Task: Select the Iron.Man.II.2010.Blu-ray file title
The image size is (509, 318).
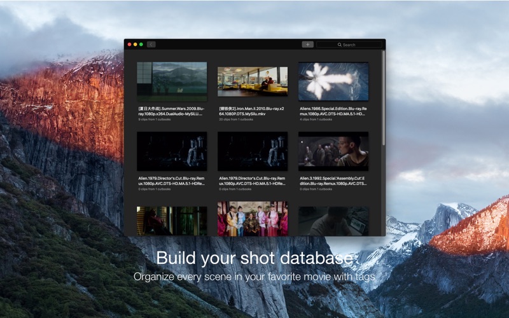Action: tap(251, 111)
